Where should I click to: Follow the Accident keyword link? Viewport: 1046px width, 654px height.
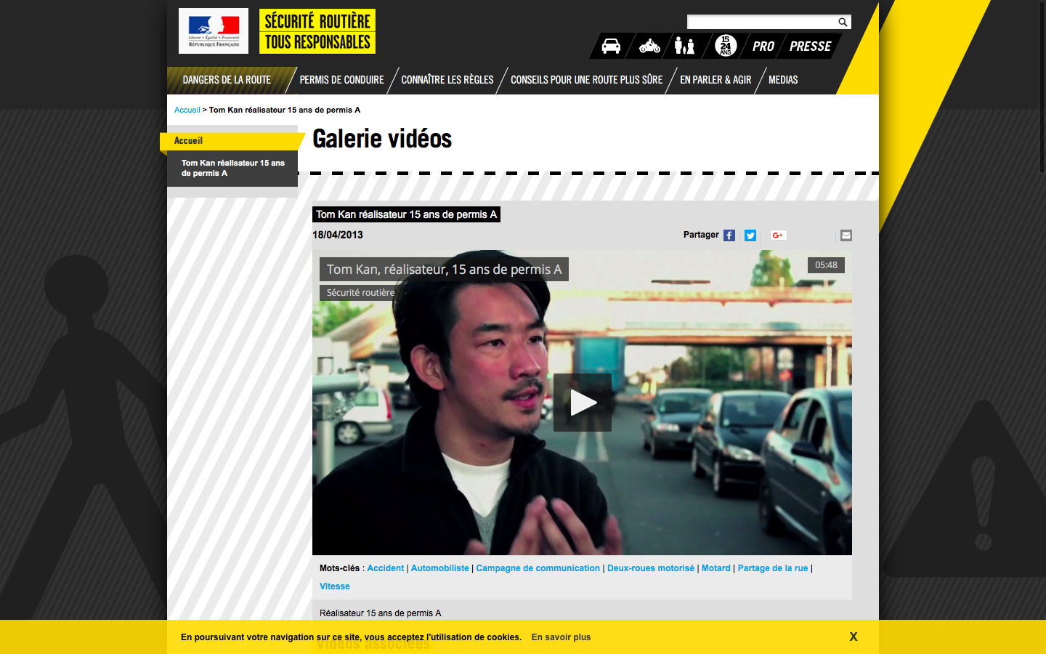coord(385,568)
